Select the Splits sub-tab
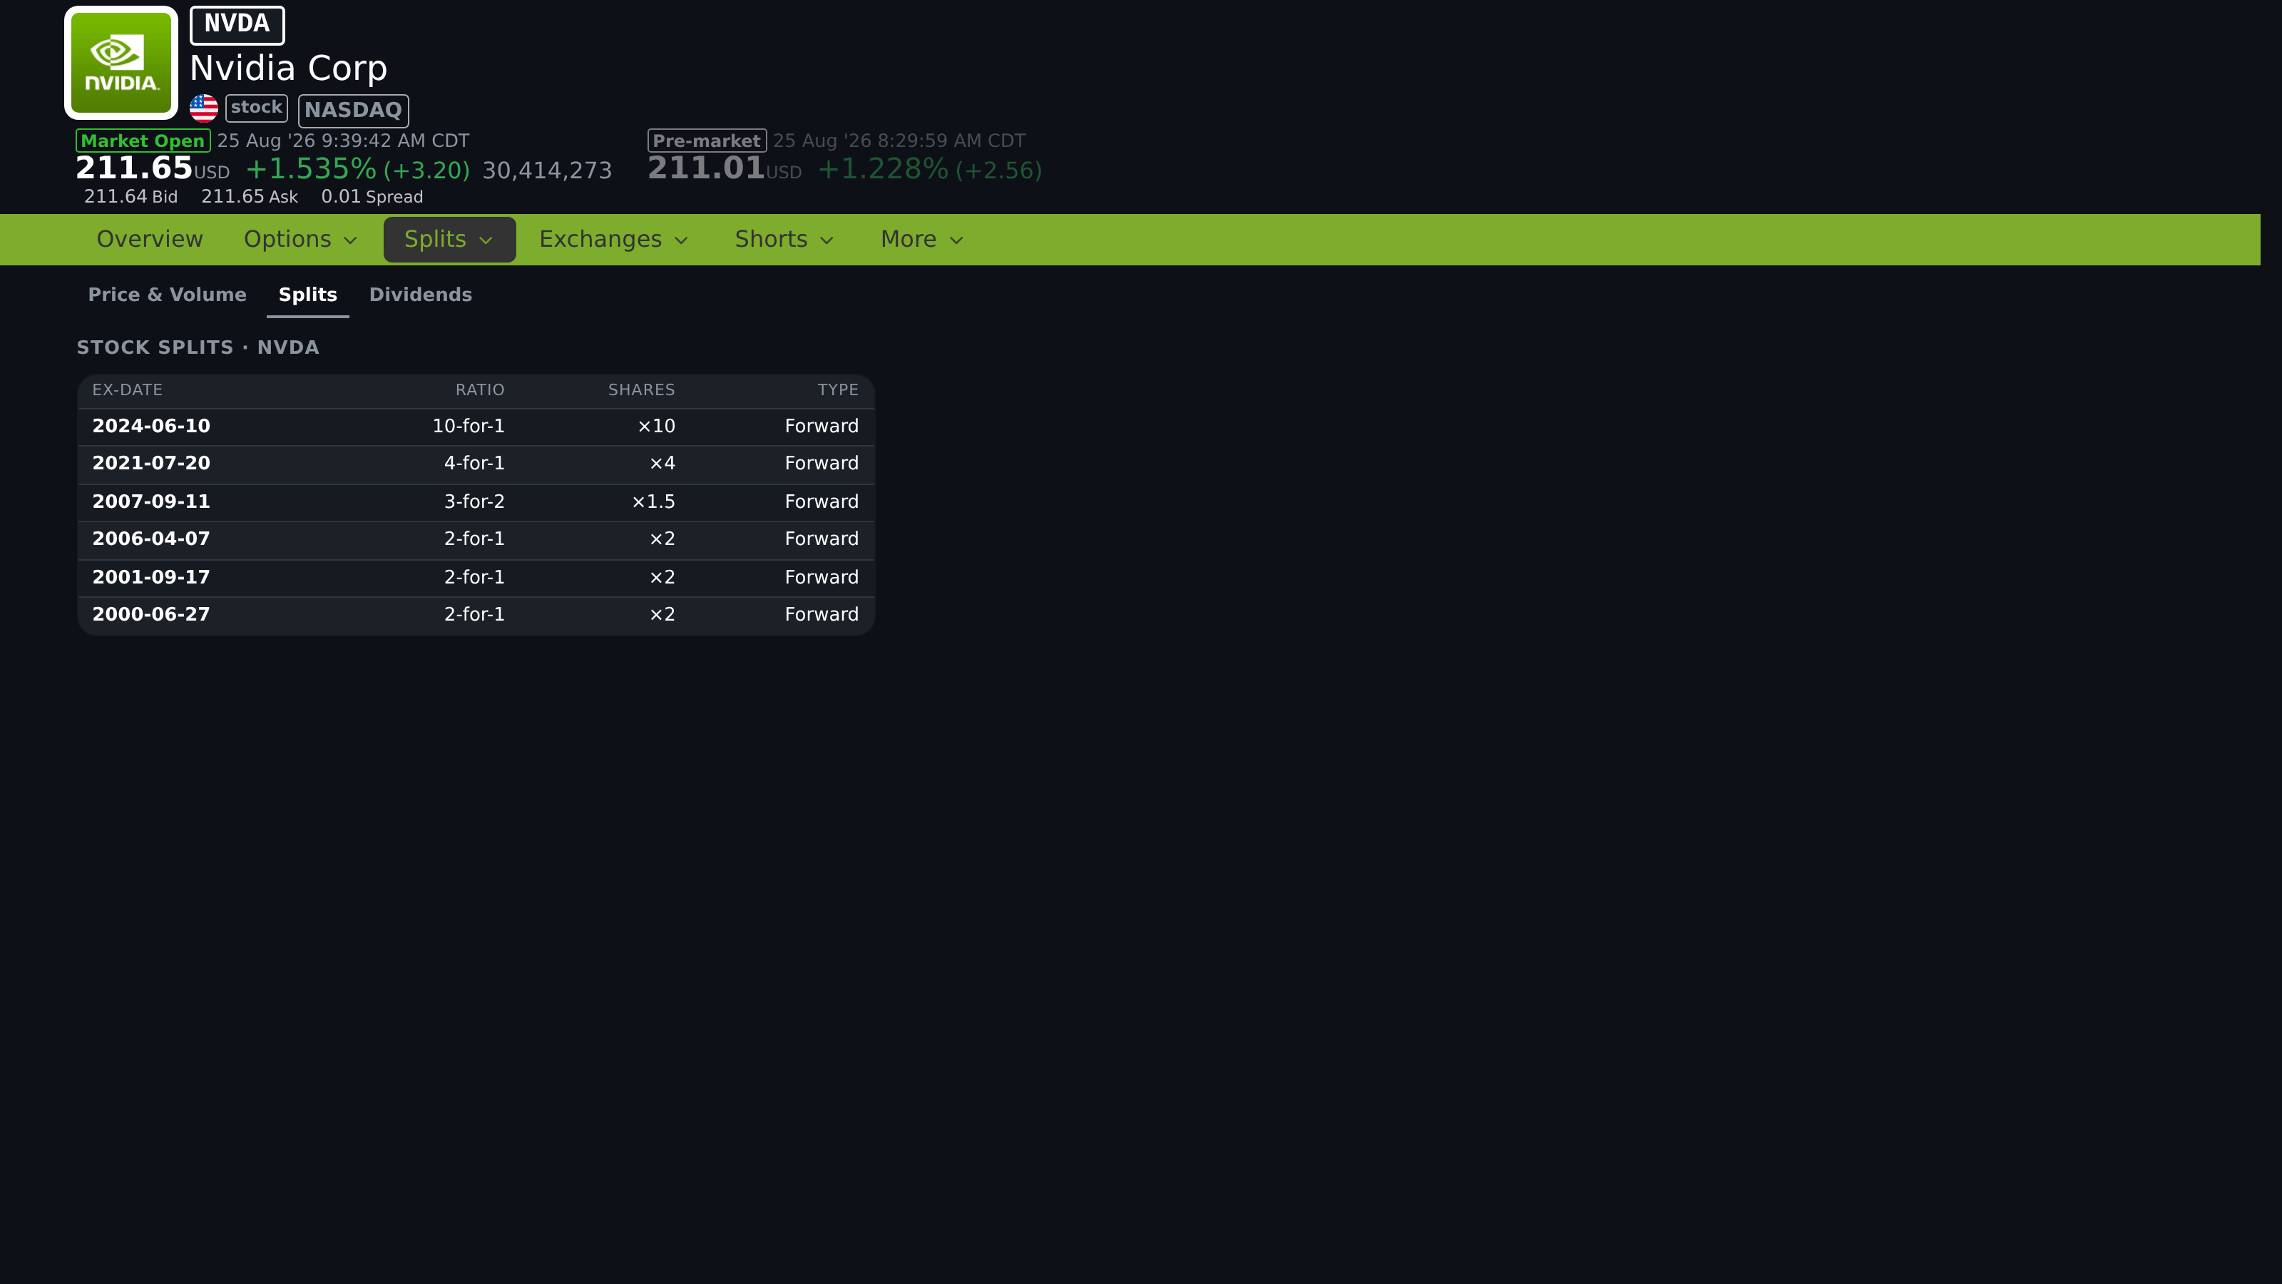This screenshot has width=2282, height=1284. coord(308,295)
